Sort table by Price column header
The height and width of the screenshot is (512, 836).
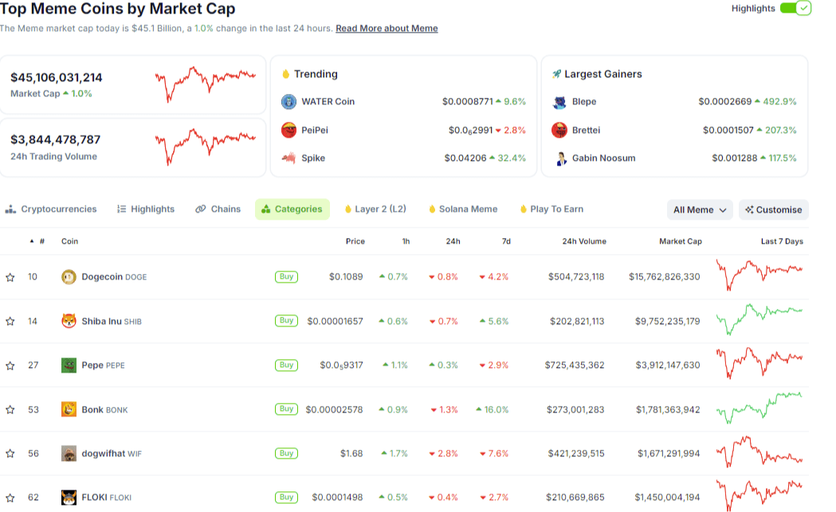355,241
